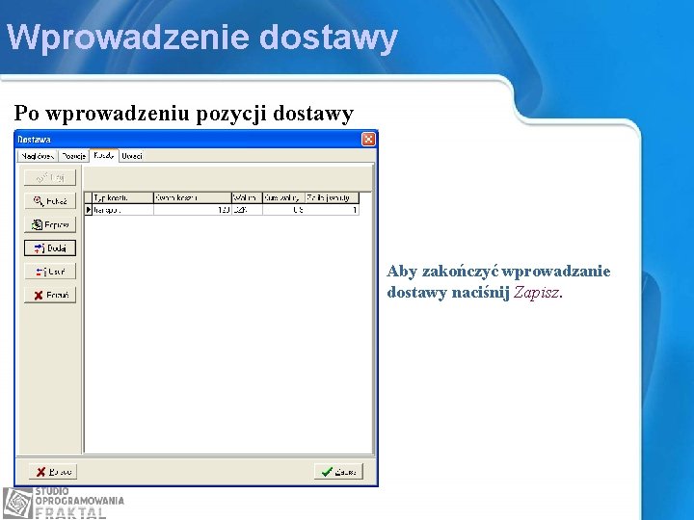This screenshot has width=694, height=520.
Task: Click the cost amount cell showing 120
Action: [x=193, y=210]
